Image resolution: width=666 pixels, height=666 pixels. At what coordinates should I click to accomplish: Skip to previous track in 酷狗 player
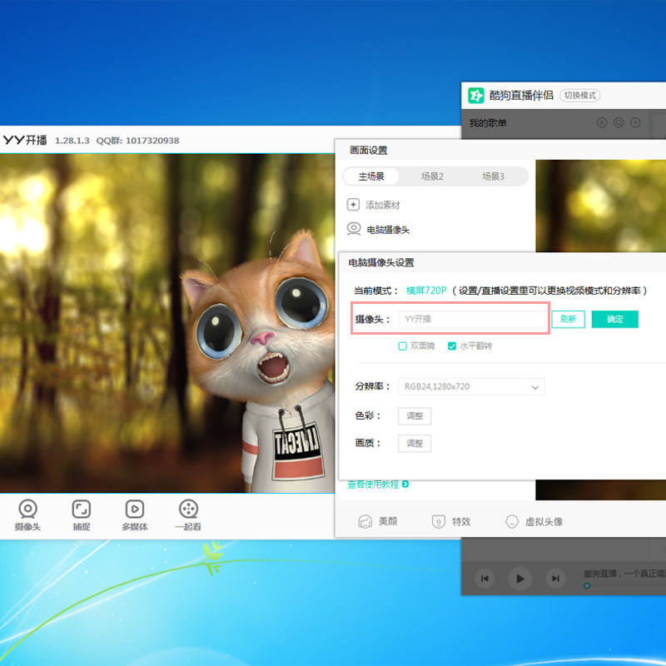pos(485,578)
